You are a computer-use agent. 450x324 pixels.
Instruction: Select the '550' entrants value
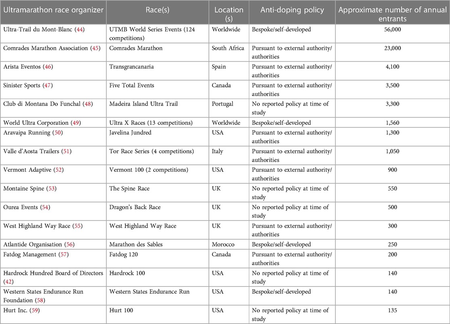(393, 189)
